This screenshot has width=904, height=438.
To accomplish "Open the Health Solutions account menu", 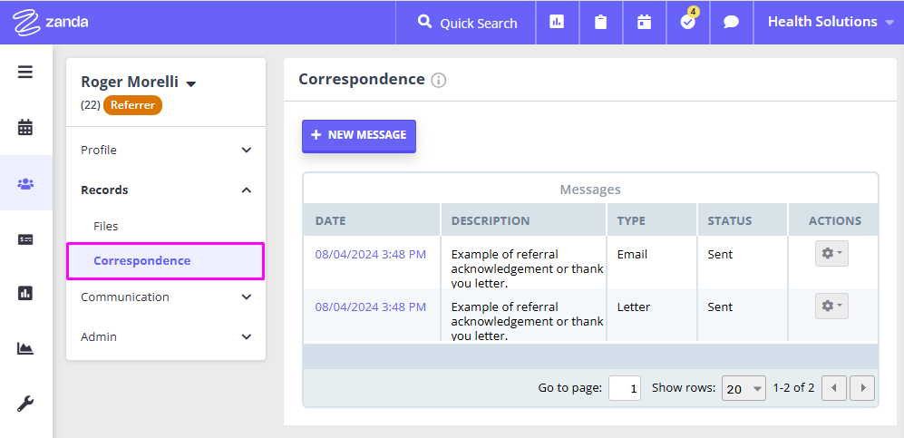I will point(831,22).
